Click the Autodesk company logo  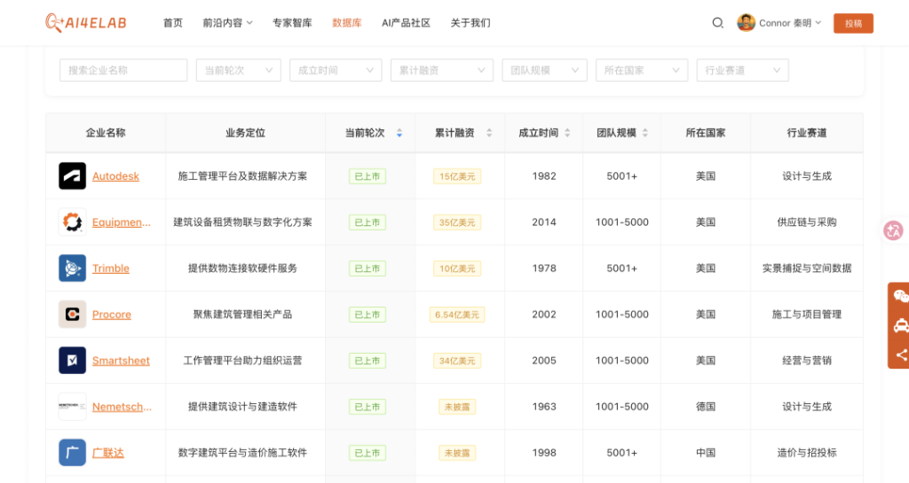pyautogui.click(x=73, y=175)
